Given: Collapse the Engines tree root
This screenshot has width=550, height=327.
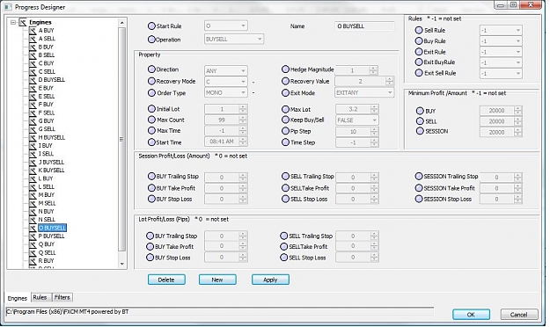Looking at the screenshot, I should (13, 23).
